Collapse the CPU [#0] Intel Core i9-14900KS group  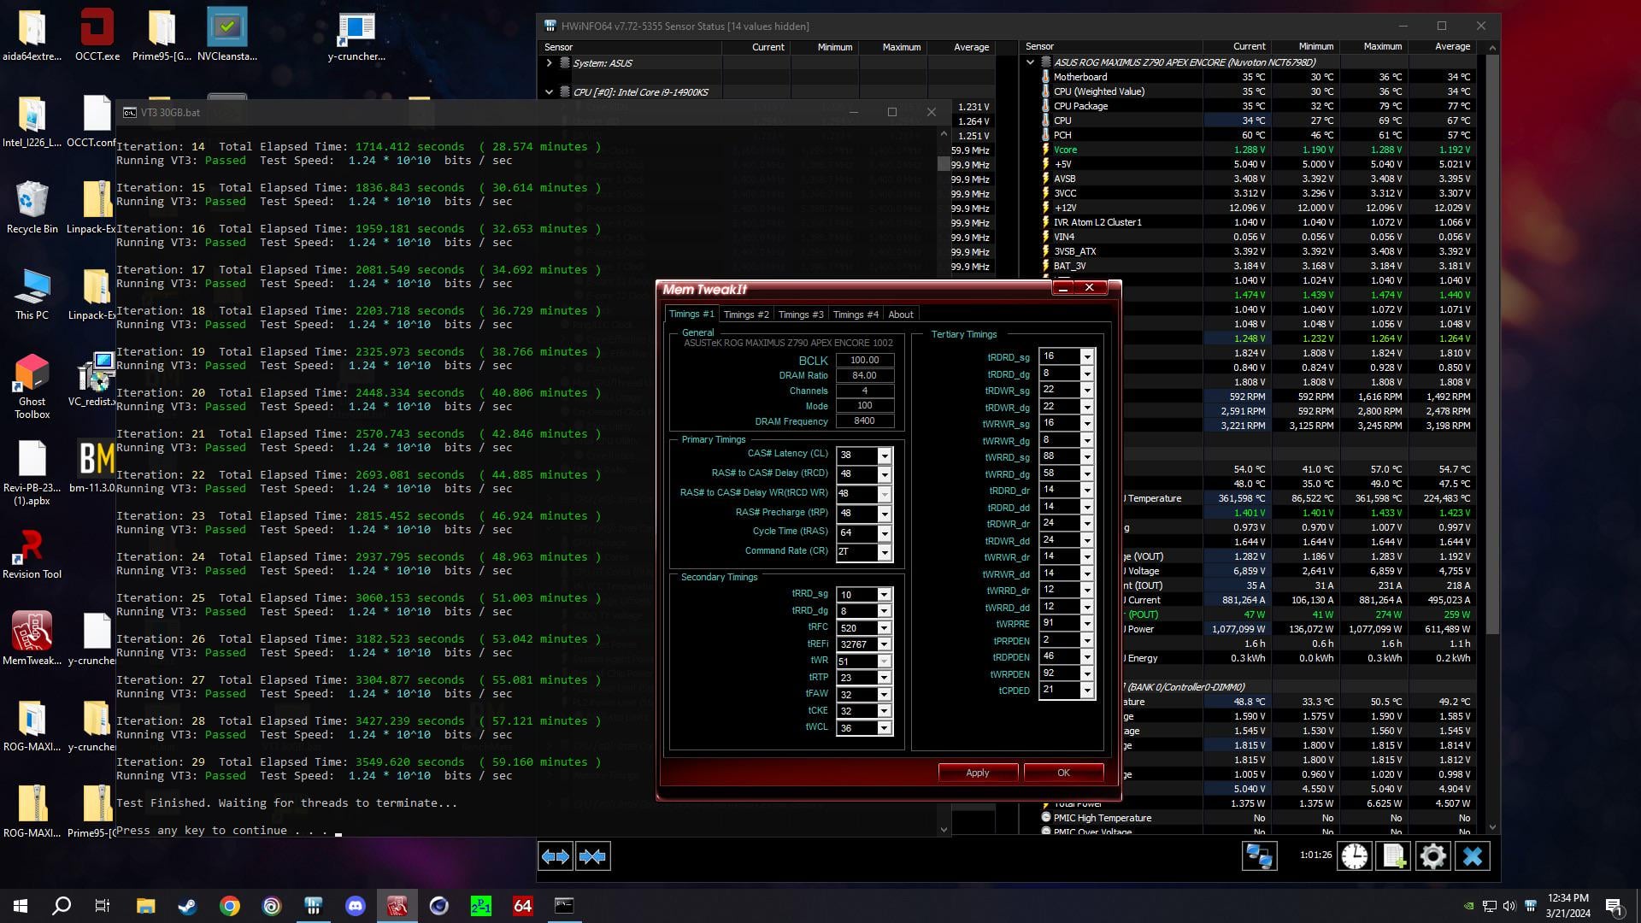(x=550, y=92)
